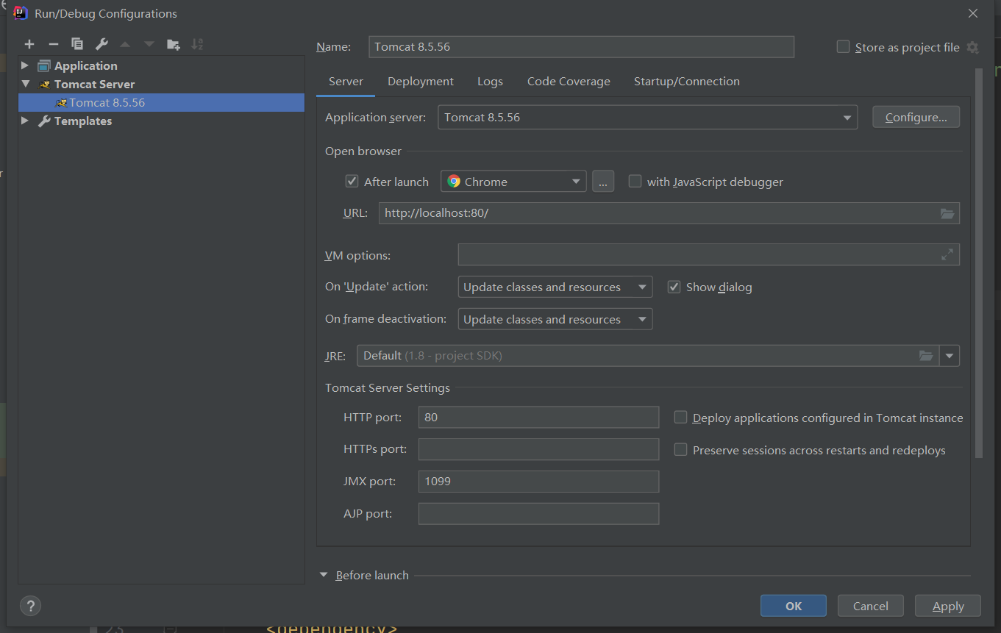The width and height of the screenshot is (1001, 633).
Task: Toggle Store as project file checkbox
Action: pyautogui.click(x=844, y=47)
